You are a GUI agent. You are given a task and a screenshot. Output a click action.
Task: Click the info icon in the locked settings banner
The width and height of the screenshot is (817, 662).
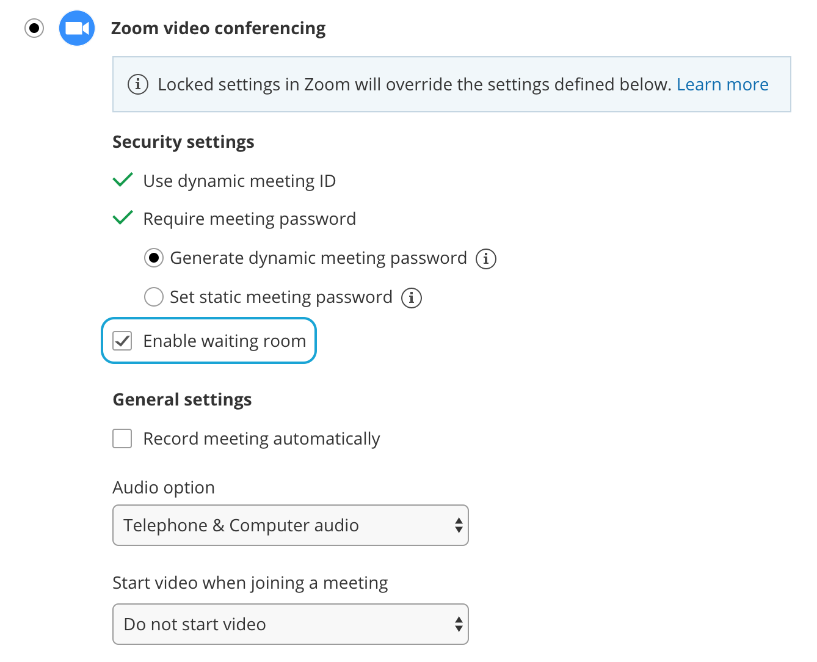(x=138, y=84)
